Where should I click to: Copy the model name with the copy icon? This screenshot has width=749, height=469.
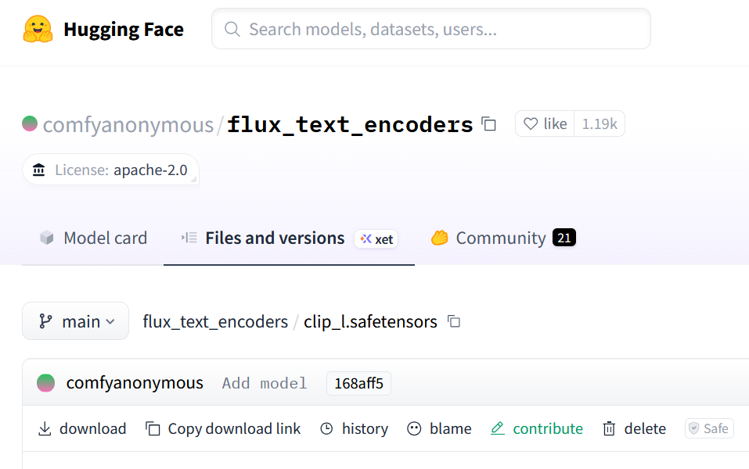click(x=488, y=124)
